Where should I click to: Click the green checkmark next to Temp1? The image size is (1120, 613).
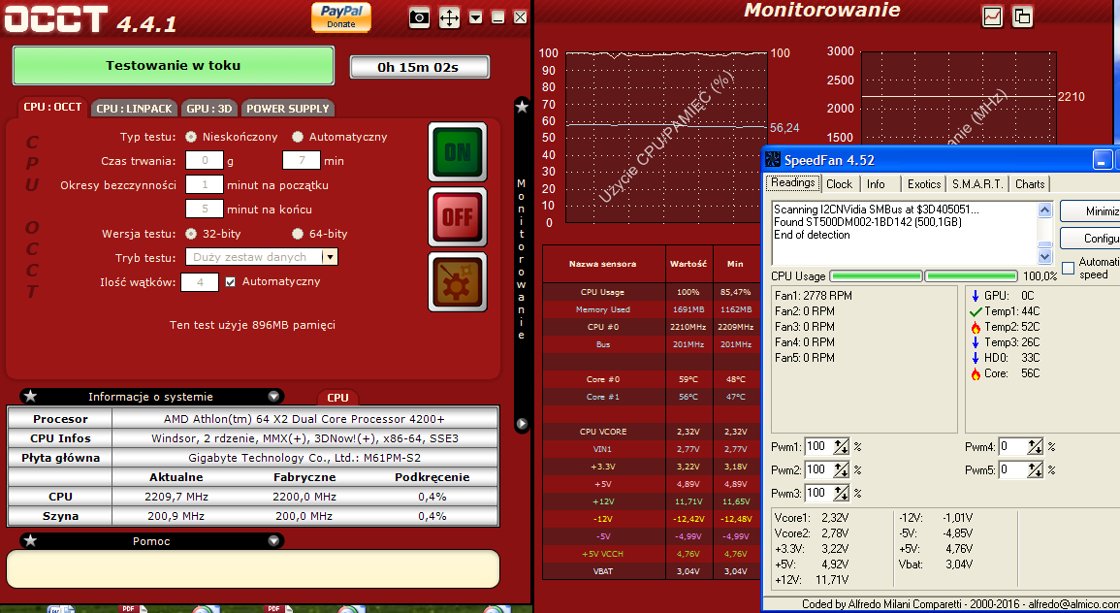coord(976,311)
